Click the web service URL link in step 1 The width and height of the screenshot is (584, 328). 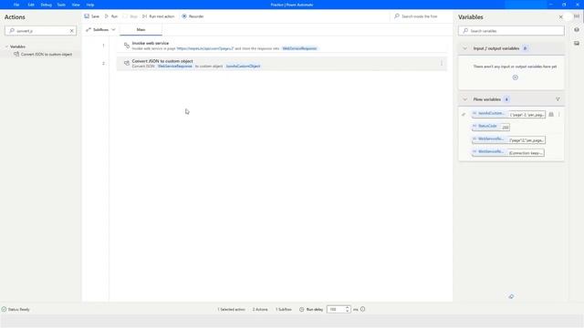pyautogui.click(x=205, y=48)
